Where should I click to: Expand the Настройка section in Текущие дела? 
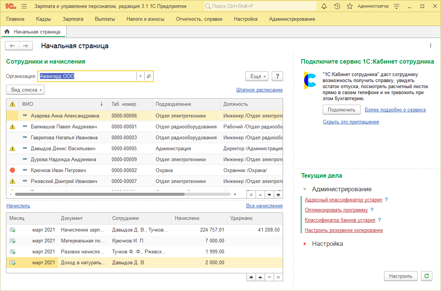(x=305, y=244)
